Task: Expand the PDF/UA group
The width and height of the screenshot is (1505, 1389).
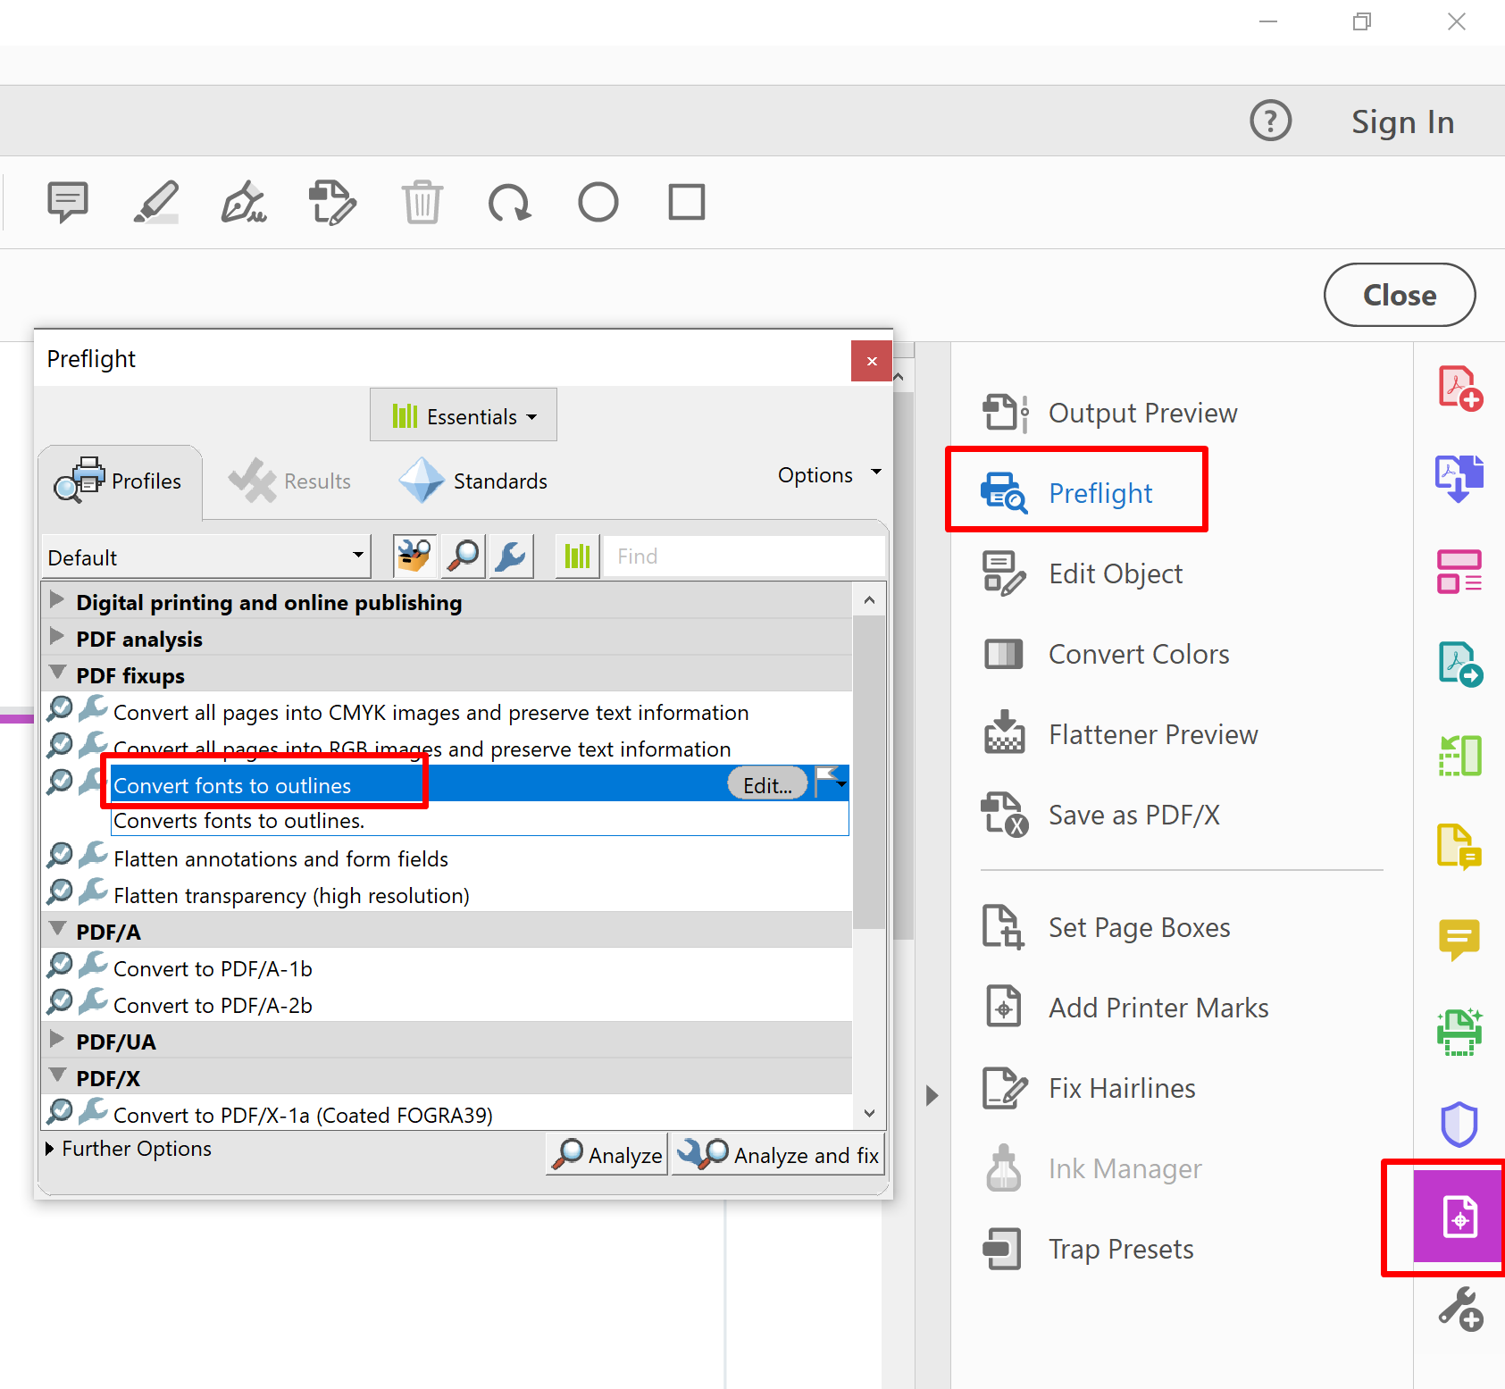Action: coord(57,1039)
